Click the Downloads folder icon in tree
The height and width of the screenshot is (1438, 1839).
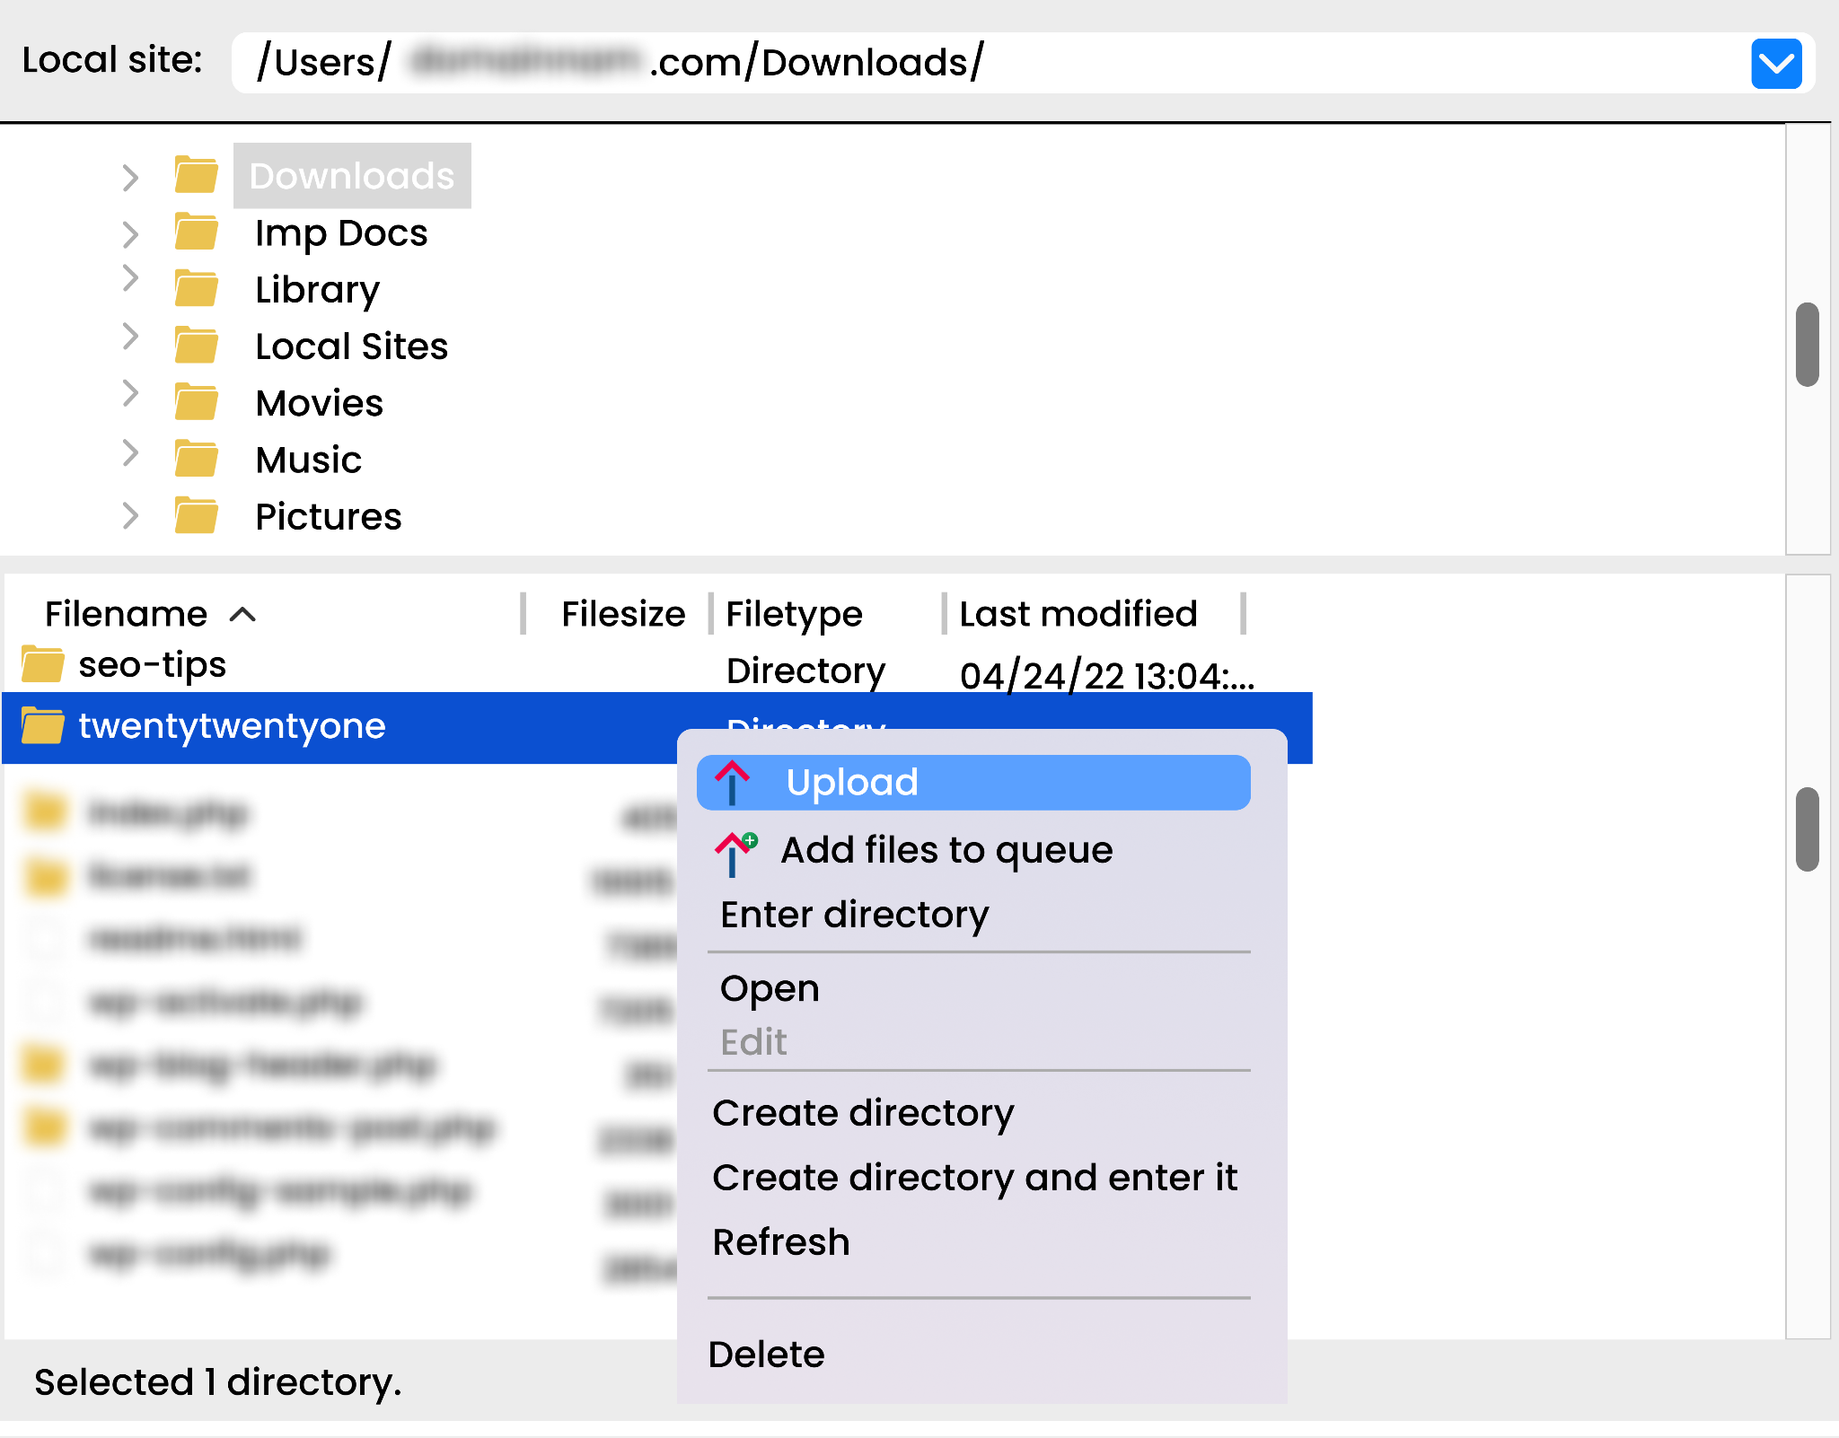[197, 176]
